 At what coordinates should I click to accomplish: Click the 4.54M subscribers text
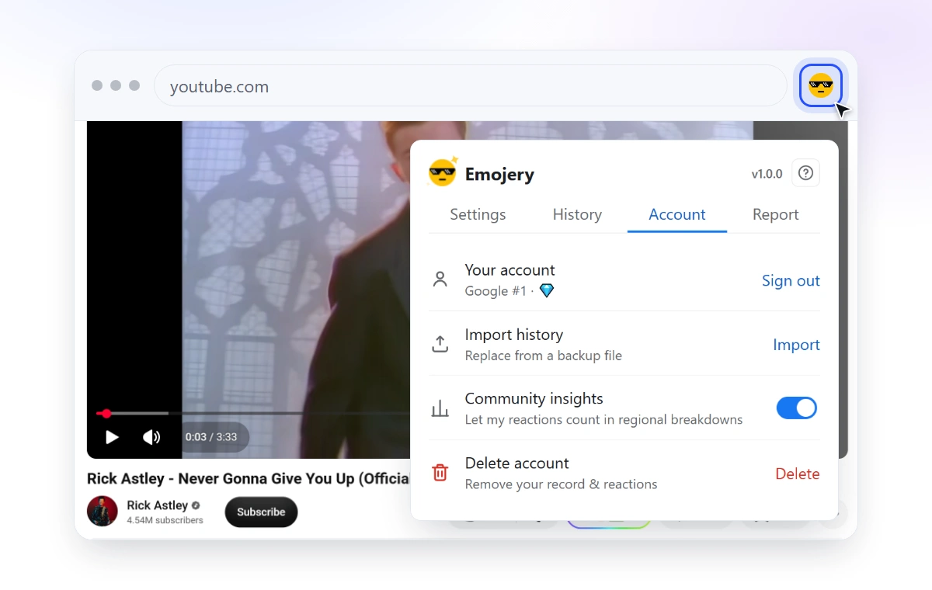165,520
